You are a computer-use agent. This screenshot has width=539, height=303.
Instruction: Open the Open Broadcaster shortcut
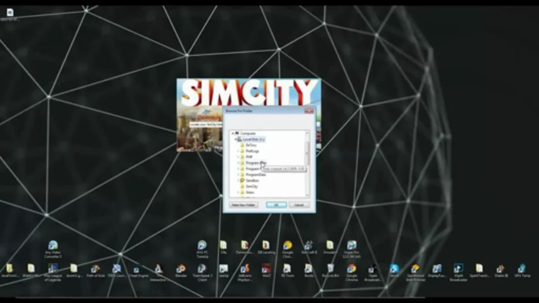(373, 272)
